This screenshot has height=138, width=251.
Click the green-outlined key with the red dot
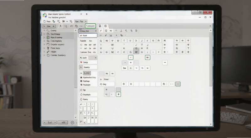[131, 57]
